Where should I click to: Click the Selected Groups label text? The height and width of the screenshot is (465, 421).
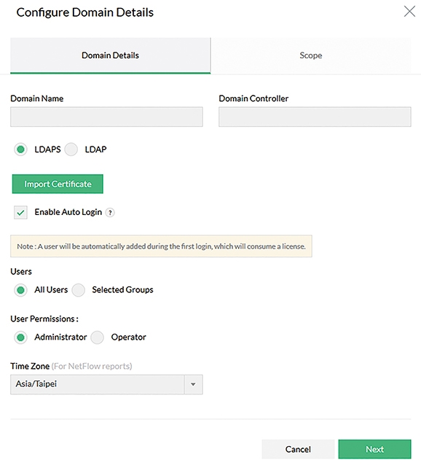pos(122,290)
